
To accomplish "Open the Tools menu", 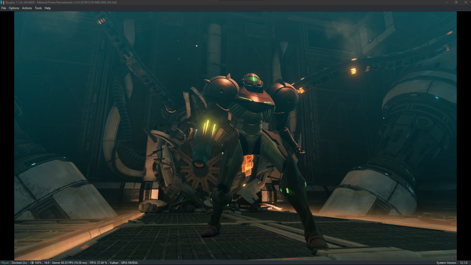I will coord(38,8).
